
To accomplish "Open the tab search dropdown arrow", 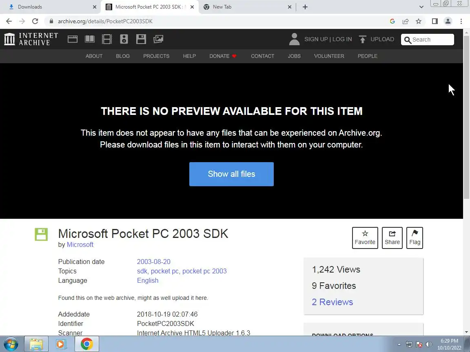I will click(421, 7).
